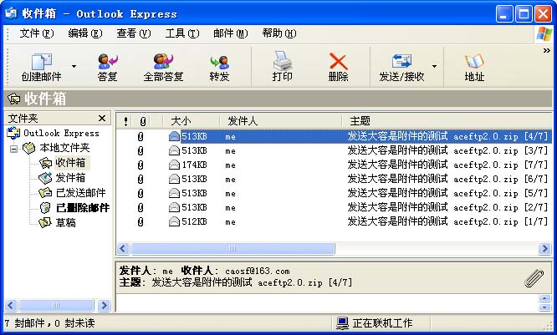Viewport: 557px width, 335px height.
Task: Expand the toolbar overflow chevron
Action: tap(547, 51)
